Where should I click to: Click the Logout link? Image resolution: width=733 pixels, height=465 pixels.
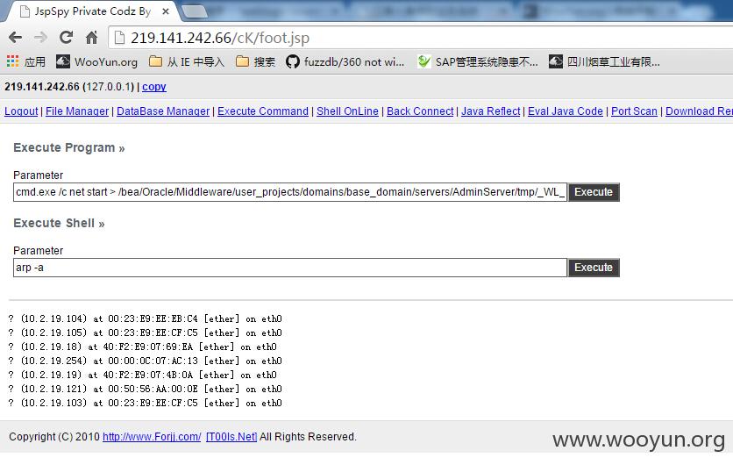point(21,111)
